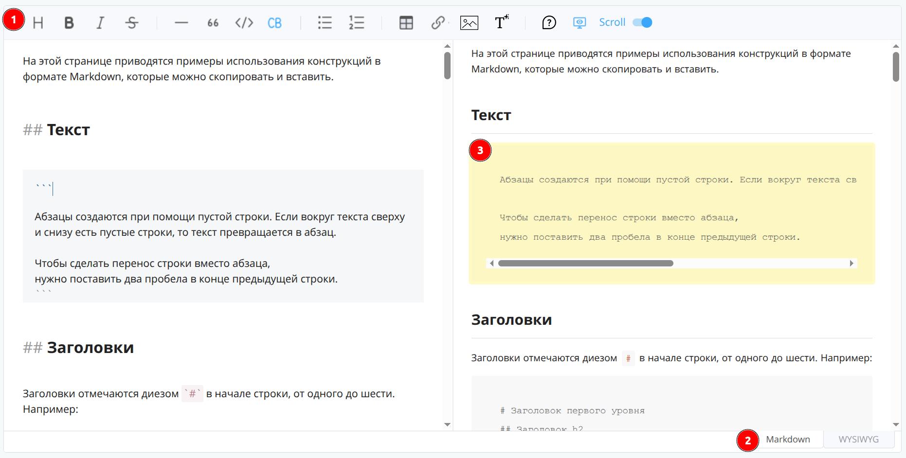The width and height of the screenshot is (906, 458).
Task: Create a bulleted list
Action: tap(325, 23)
